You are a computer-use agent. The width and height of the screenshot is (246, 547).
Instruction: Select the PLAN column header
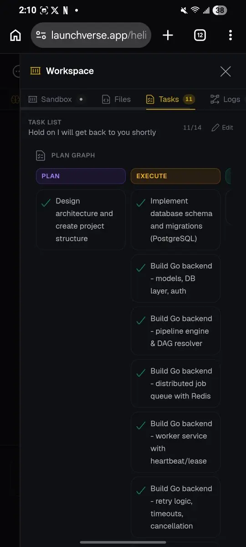click(81, 176)
